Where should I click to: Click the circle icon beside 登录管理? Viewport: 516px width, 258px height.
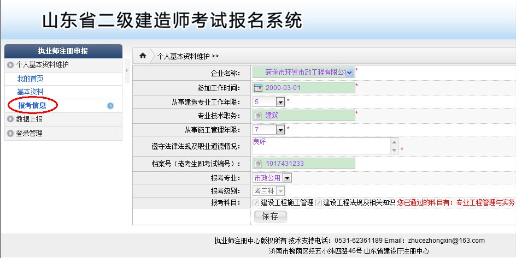10,133
